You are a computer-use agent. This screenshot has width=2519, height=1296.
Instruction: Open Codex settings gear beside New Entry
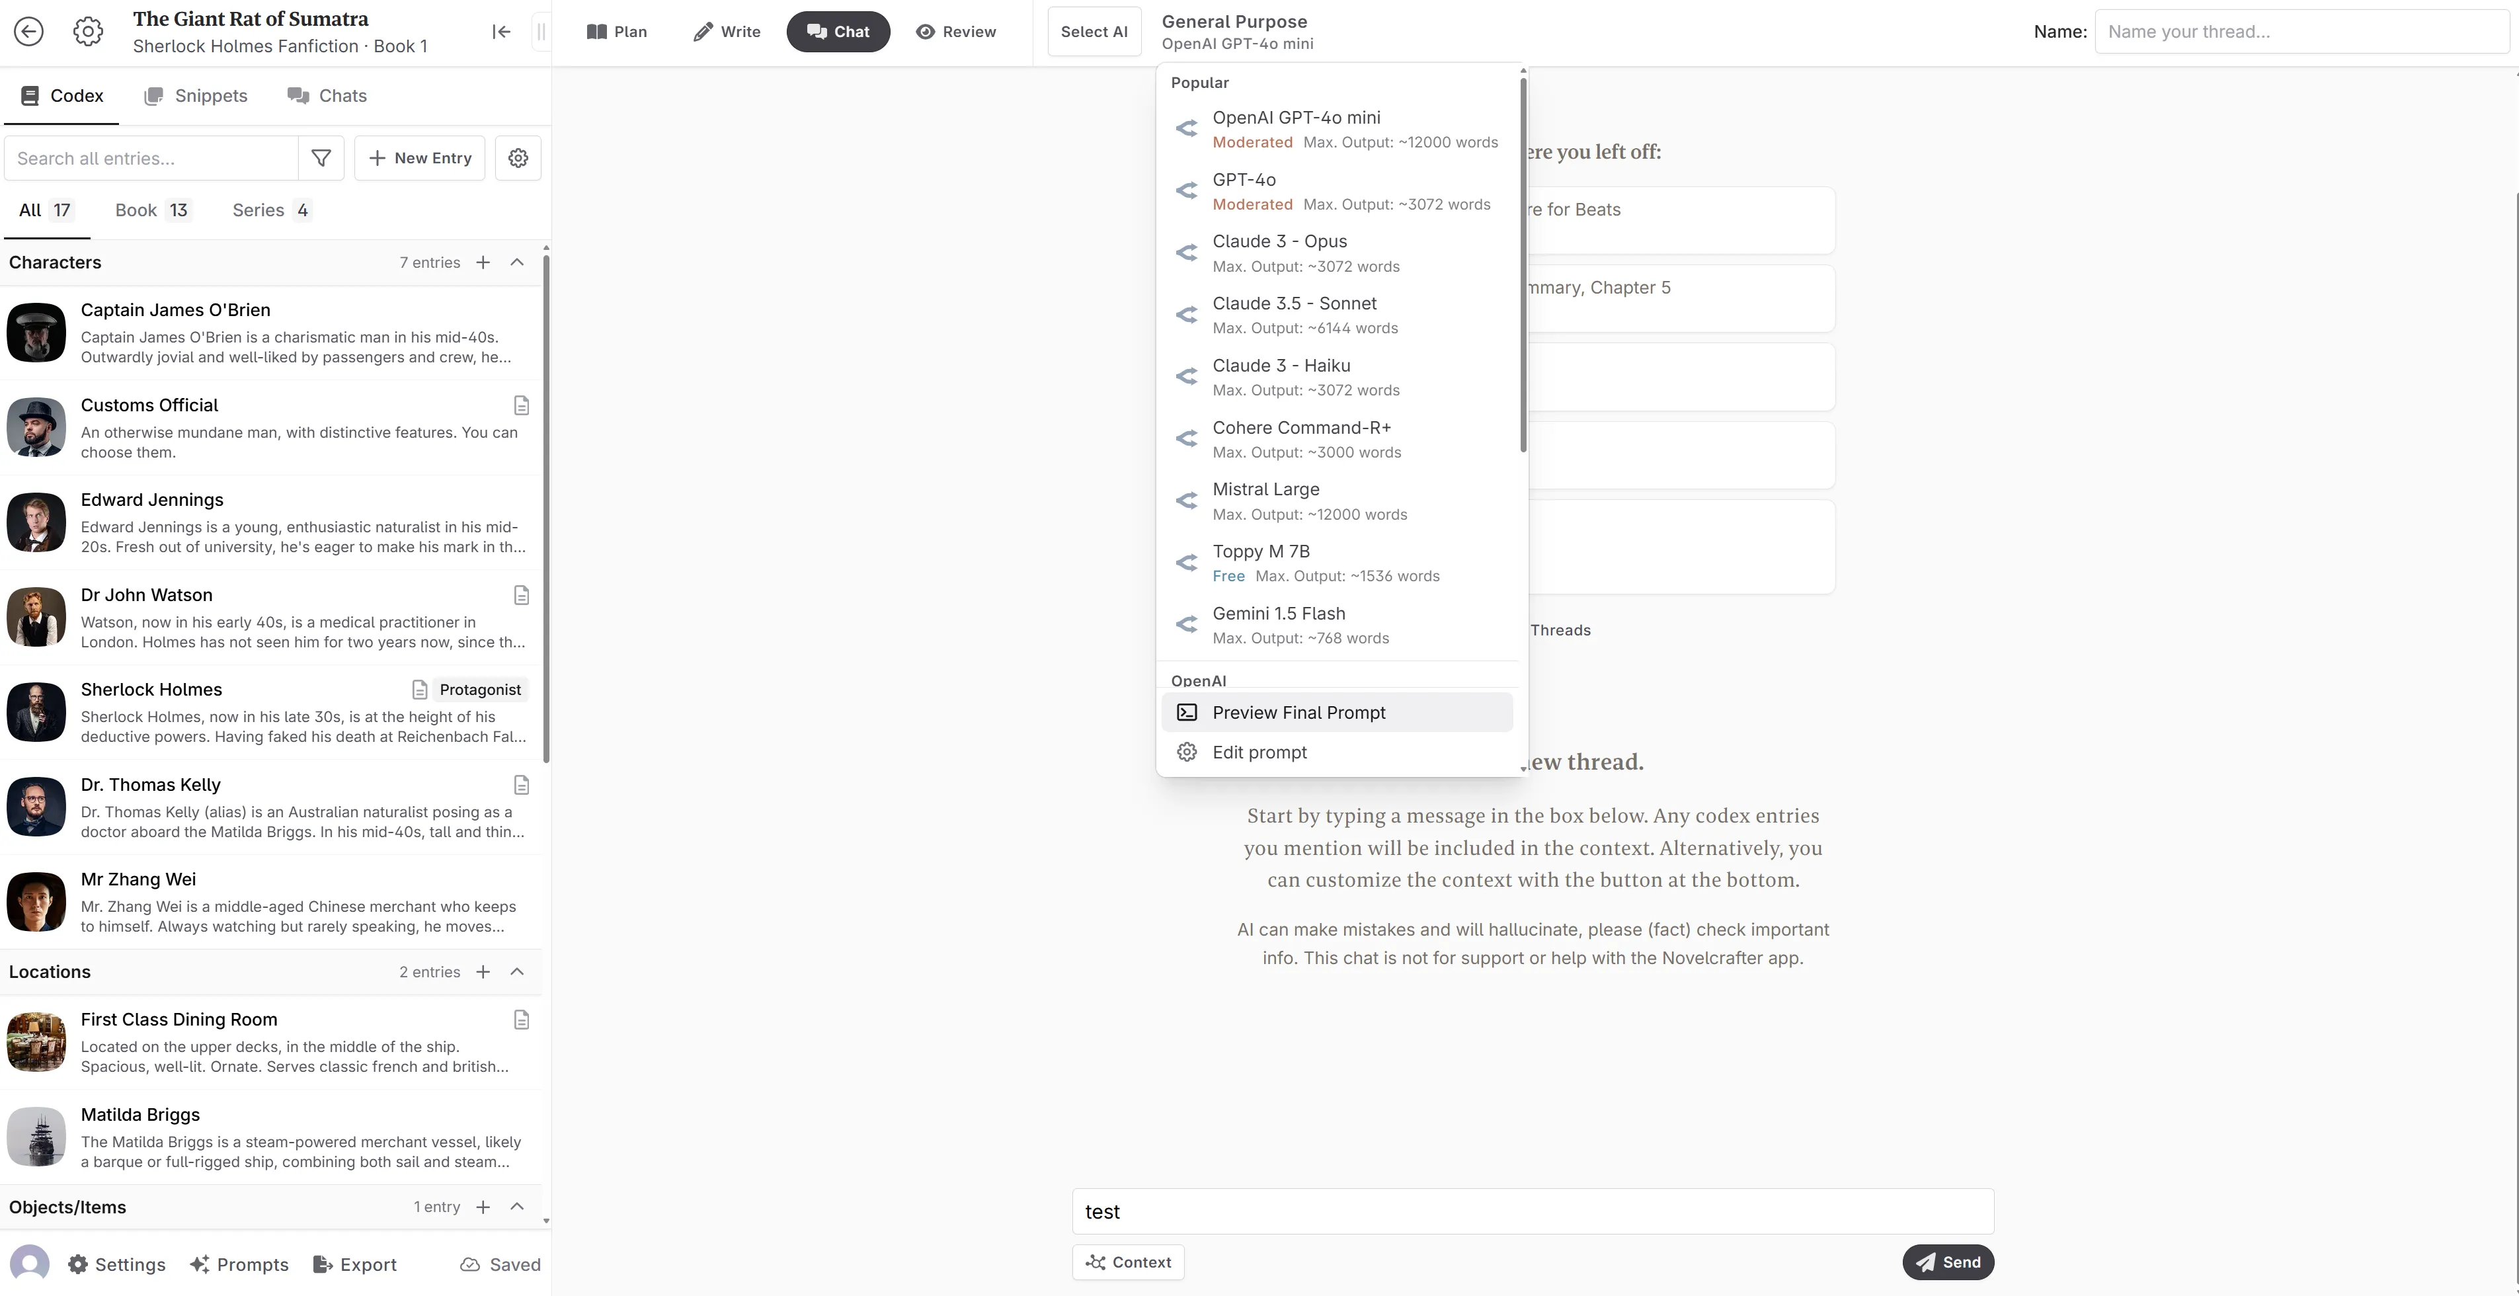click(x=518, y=157)
